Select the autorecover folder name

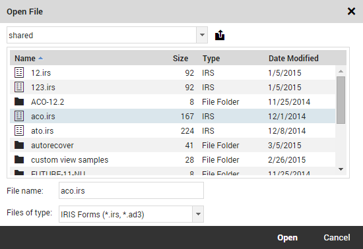point(52,146)
